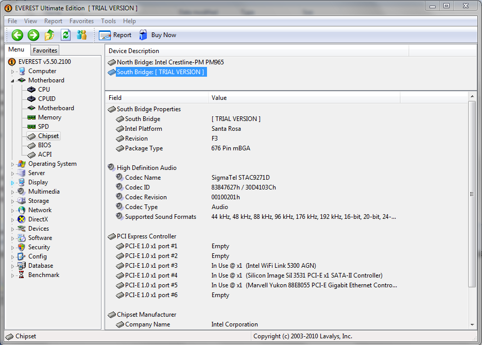
Task: Open the users icon in the toolbar
Action: click(82, 35)
